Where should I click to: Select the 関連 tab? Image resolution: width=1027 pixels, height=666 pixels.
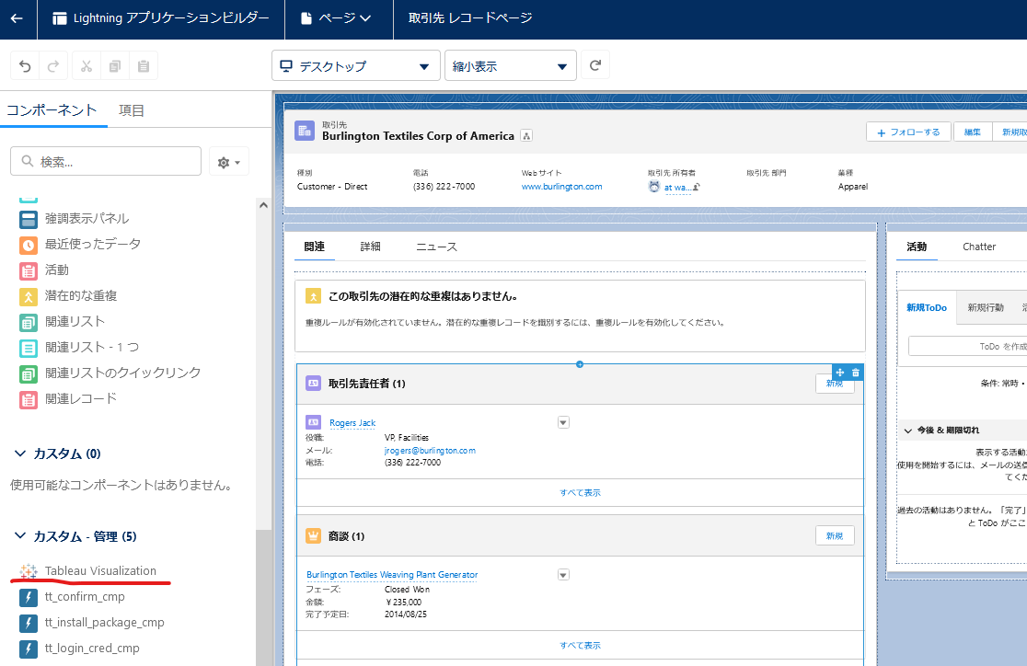[x=315, y=247]
